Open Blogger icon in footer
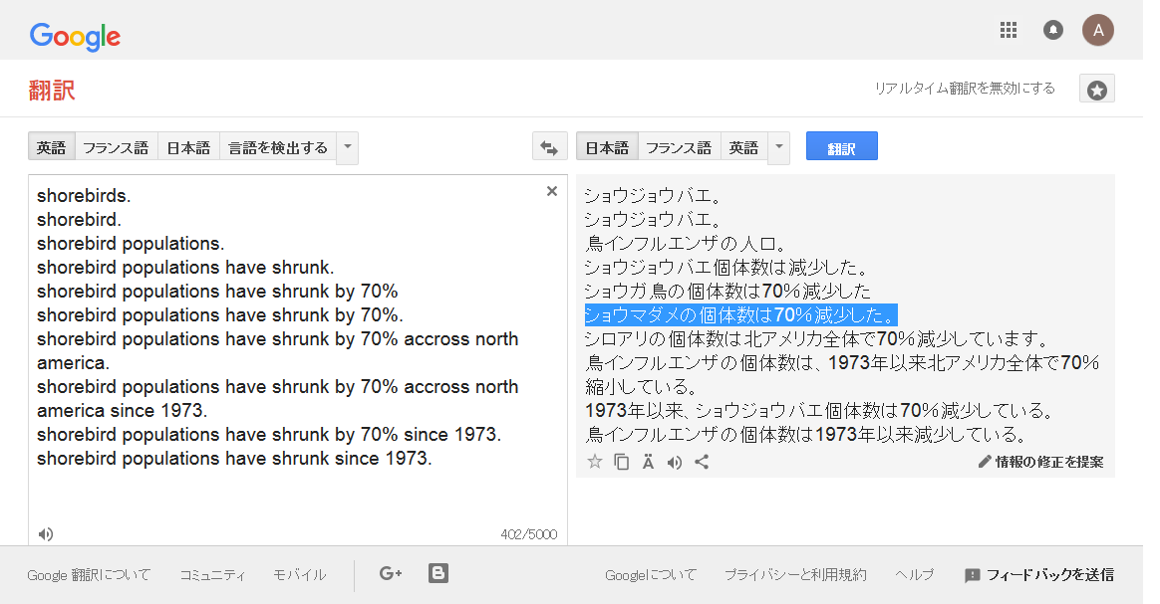 click(437, 573)
